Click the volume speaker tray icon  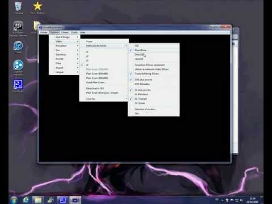241,200
